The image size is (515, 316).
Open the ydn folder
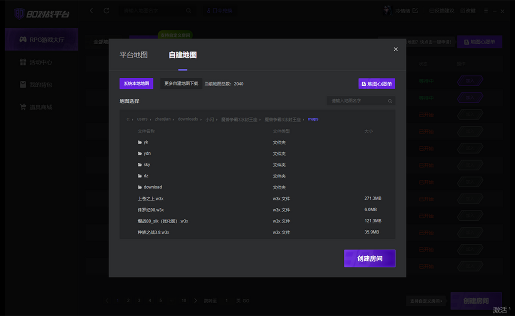147,153
